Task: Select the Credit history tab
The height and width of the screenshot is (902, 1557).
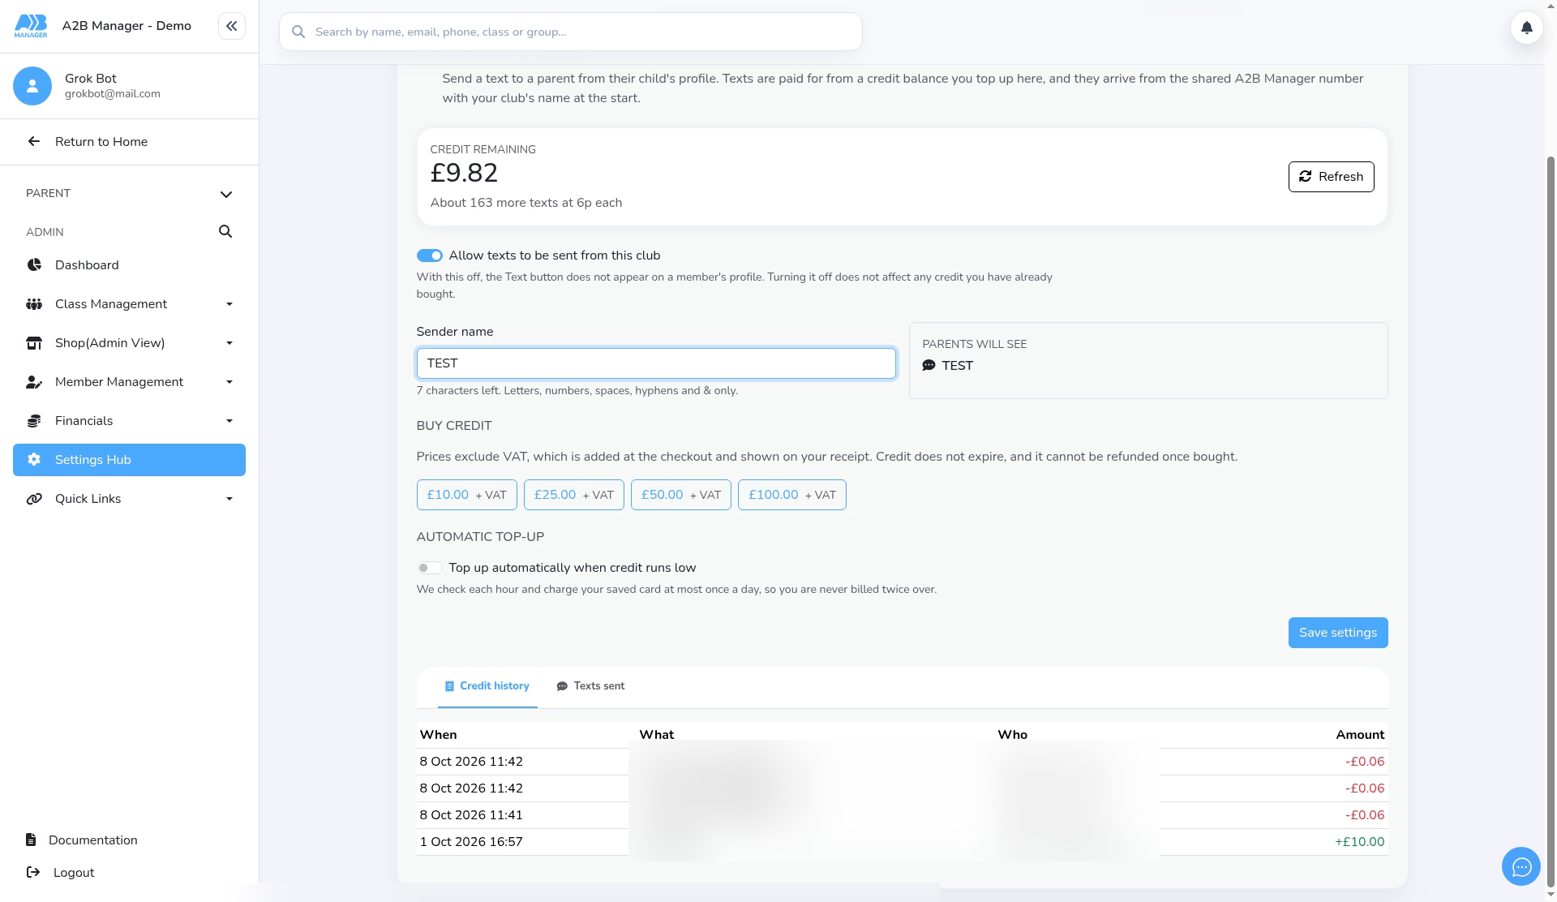Action: (x=487, y=687)
